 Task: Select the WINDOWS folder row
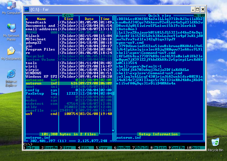coord(69,73)
